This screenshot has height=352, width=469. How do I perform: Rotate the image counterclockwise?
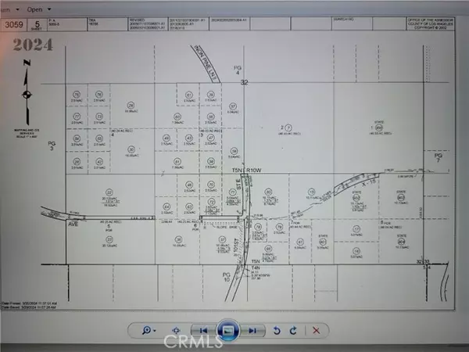pos(276,330)
